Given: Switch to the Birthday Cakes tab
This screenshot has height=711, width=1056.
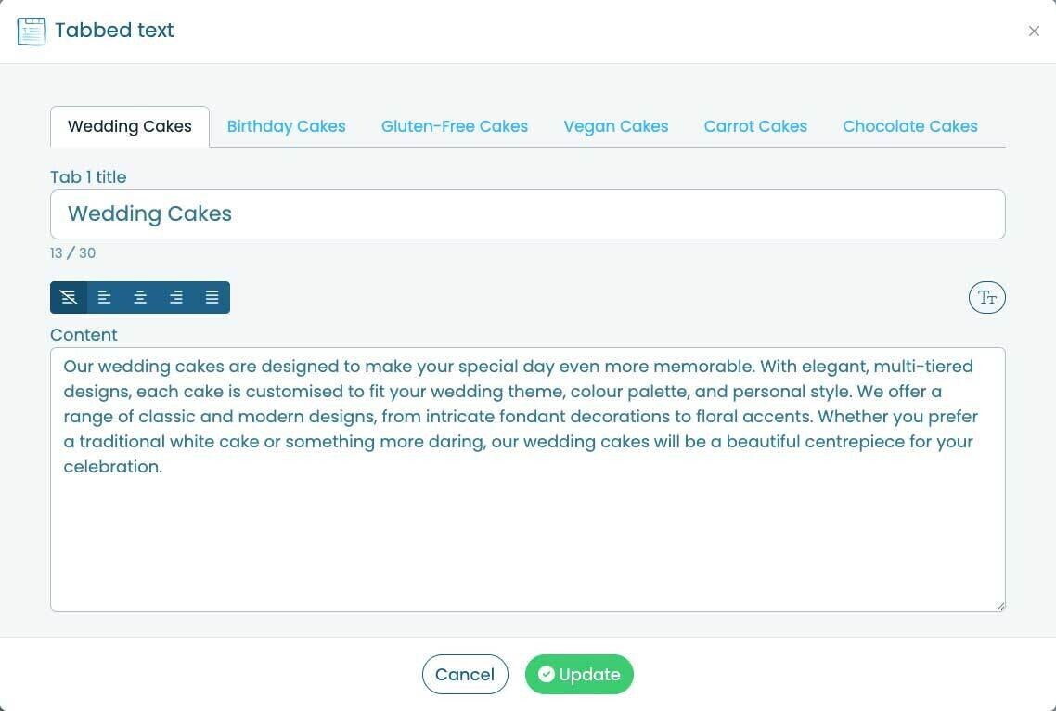Looking at the screenshot, I should [x=286, y=125].
